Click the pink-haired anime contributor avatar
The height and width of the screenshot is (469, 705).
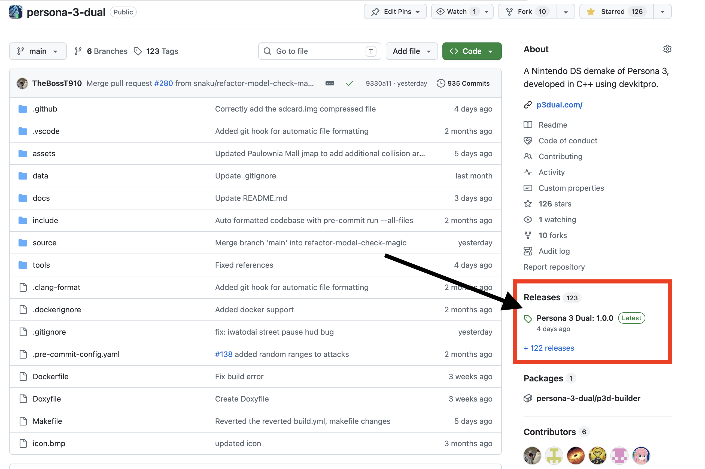[x=641, y=456]
